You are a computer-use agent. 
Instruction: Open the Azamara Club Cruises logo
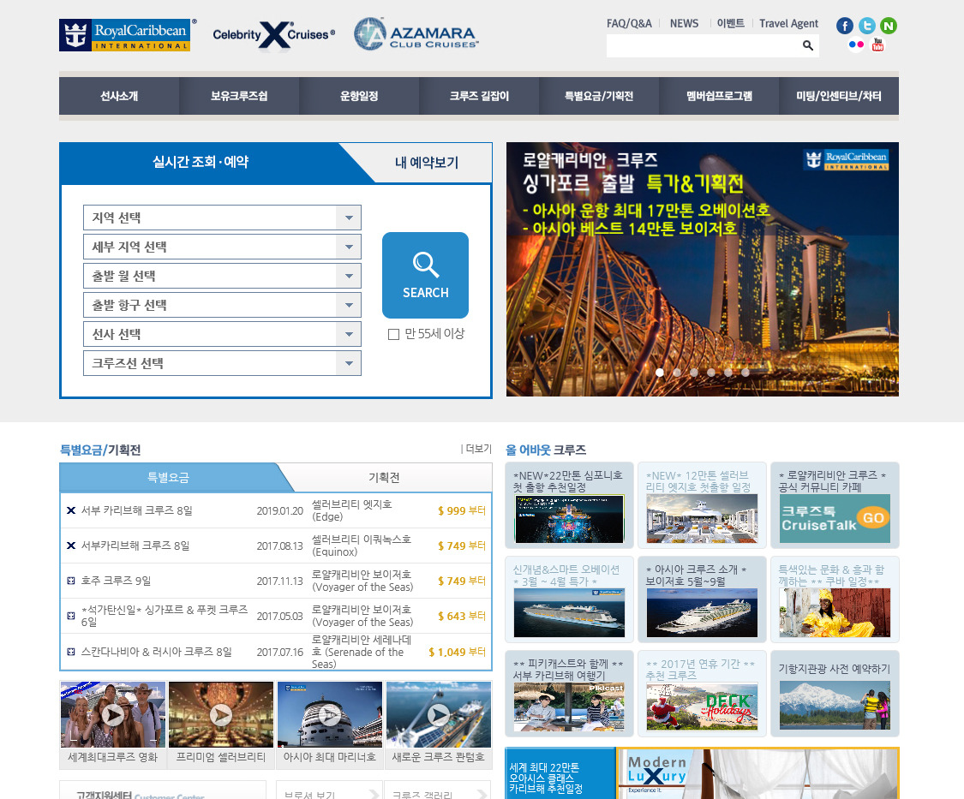[416, 34]
